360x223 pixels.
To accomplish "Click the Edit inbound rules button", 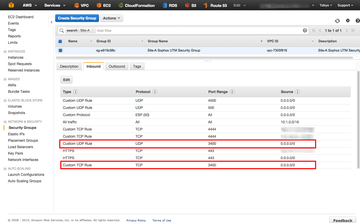I will [x=66, y=80].
